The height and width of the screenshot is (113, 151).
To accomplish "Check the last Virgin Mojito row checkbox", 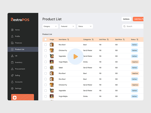I will (46, 96).
